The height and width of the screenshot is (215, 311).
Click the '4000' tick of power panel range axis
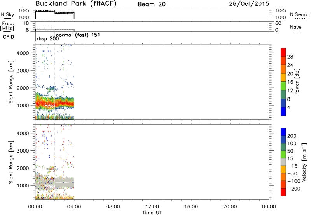[23, 53]
